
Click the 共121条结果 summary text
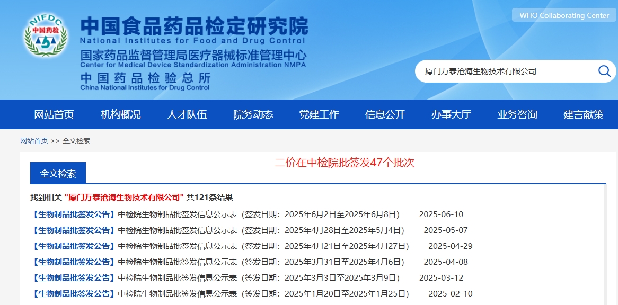[x=209, y=197]
